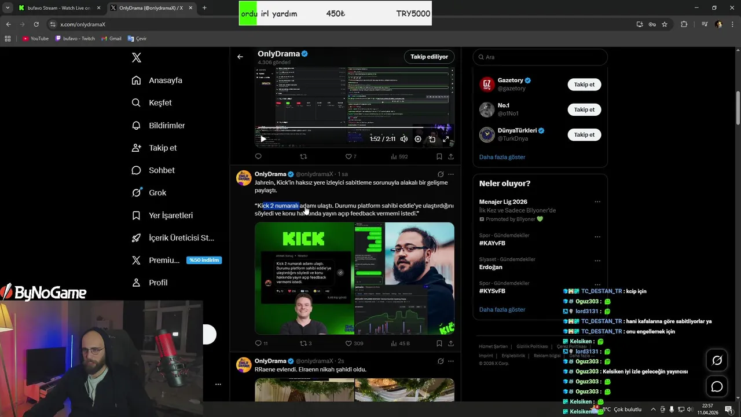Screen dimensions: 741x417
Task: Open the Chrome three-dot menu
Action: pos(733,24)
